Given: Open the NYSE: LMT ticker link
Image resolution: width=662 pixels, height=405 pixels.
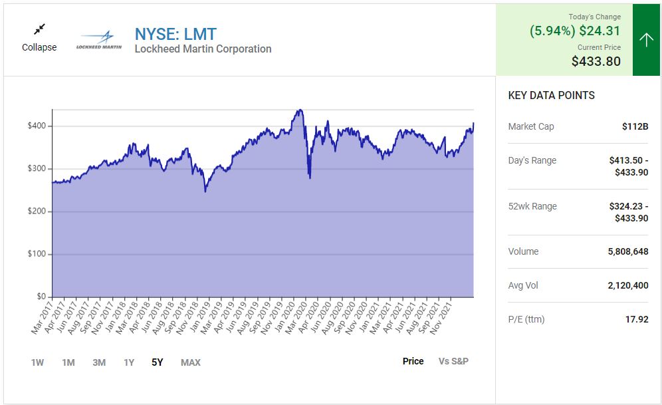Looking at the screenshot, I should click(x=175, y=34).
